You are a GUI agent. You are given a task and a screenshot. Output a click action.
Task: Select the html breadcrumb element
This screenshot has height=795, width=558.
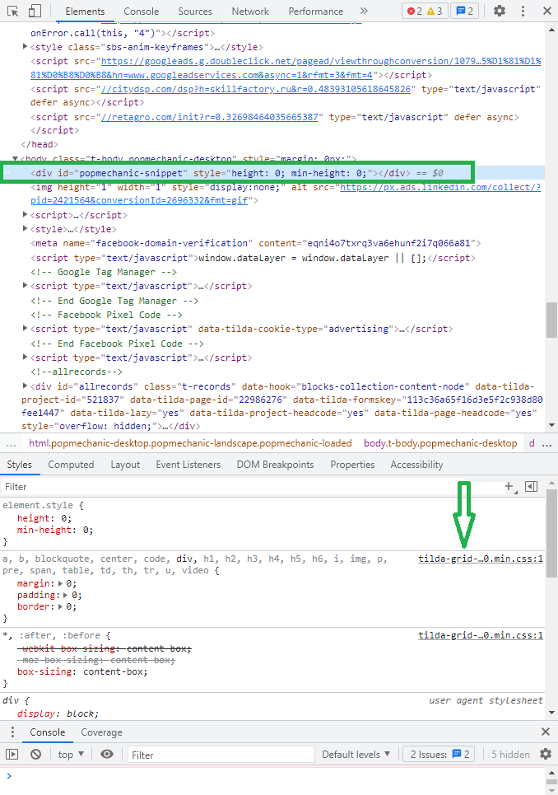click(x=190, y=443)
